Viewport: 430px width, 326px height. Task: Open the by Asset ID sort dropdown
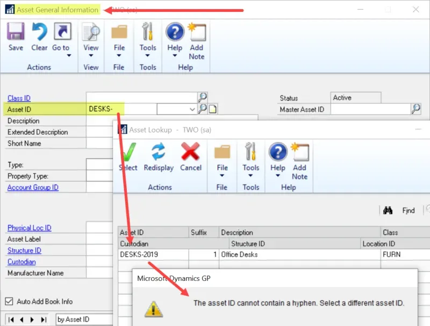click(83, 319)
